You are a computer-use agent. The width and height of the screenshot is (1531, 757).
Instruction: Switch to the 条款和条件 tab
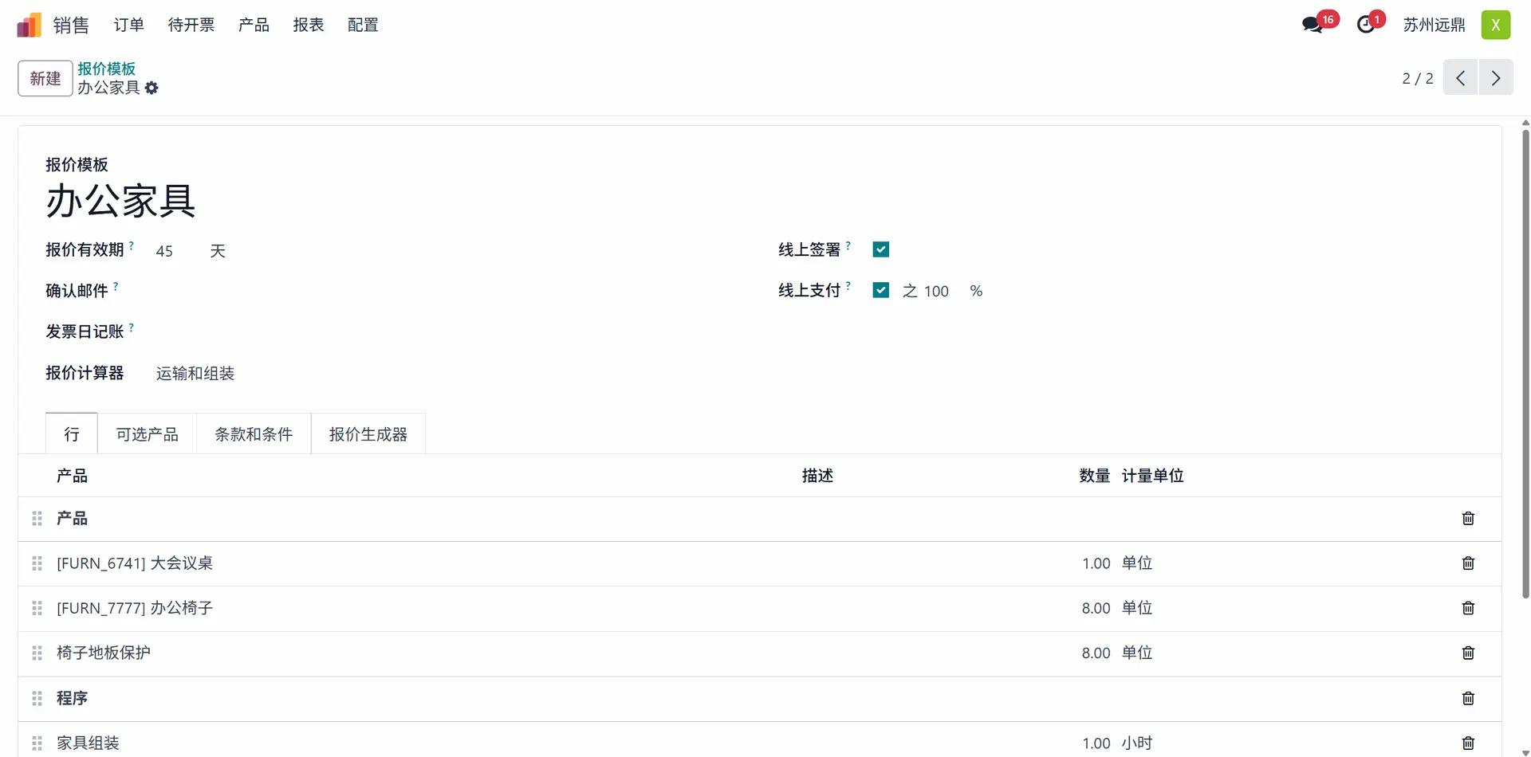coord(254,434)
